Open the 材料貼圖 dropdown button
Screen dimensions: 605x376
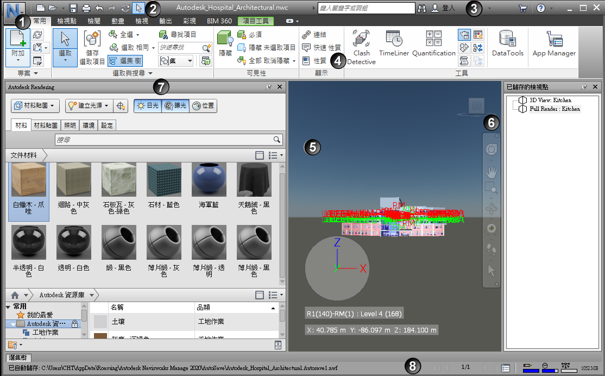coord(35,106)
